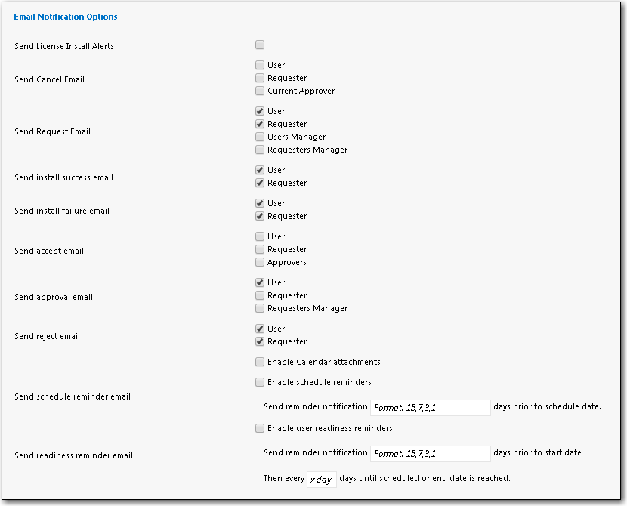The height and width of the screenshot is (506, 627).
Task: Enable Users Manager for Send Request Email
Action: coord(260,137)
